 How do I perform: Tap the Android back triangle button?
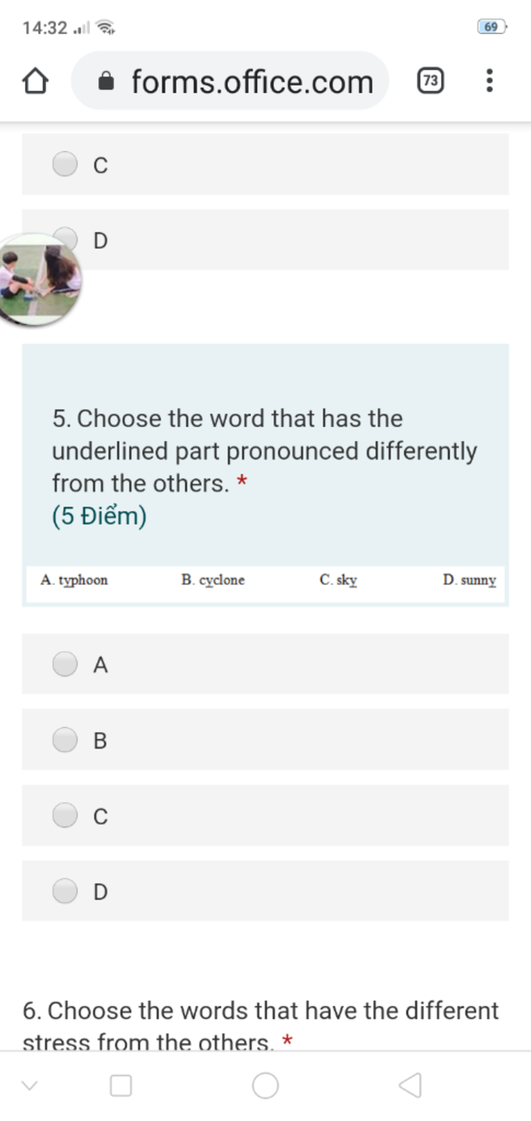click(x=410, y=1085)
